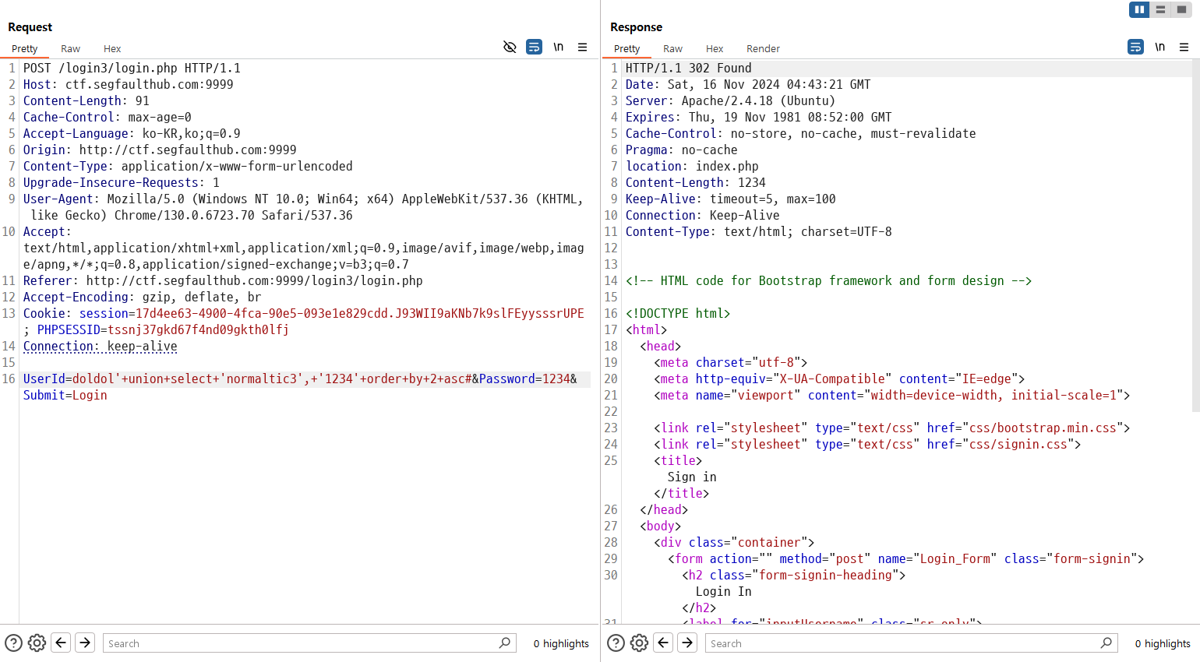Screen dimensions: 1200x662
Task: Click the Request panel title
Action: click(x=30, y=26)
